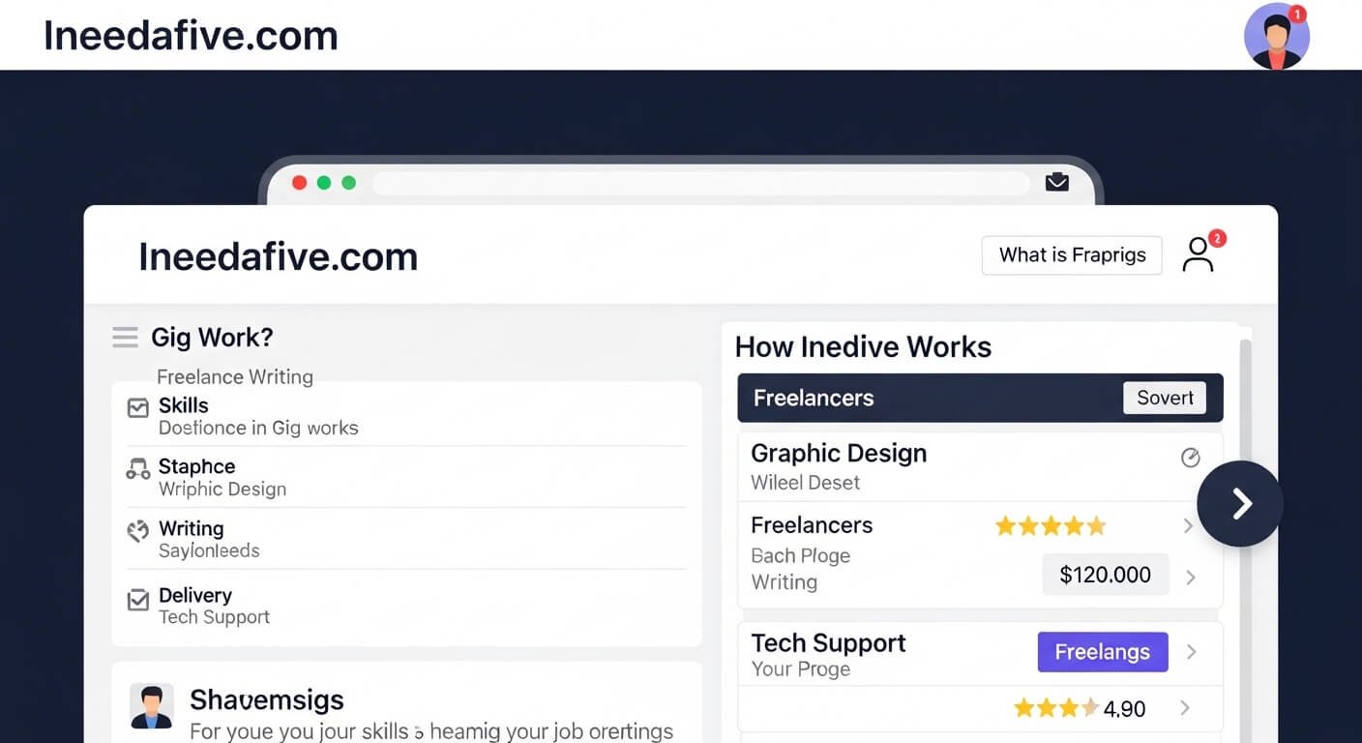1362x743 pixels.
Task: Click the Sovert button
Action: point(1164,398)
